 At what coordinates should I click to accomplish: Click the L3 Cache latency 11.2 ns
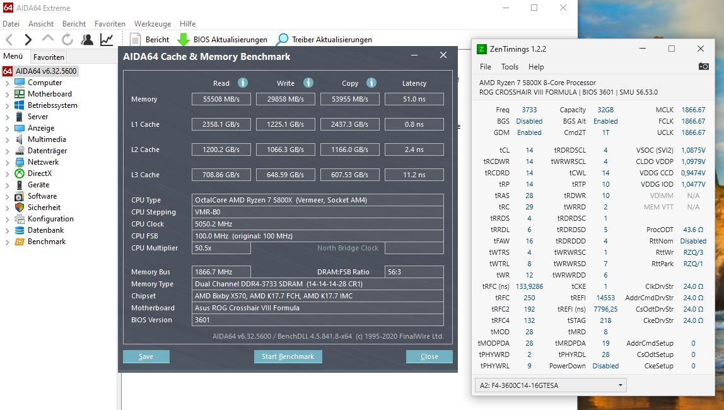pyautogui.click(x=414, y=175)
